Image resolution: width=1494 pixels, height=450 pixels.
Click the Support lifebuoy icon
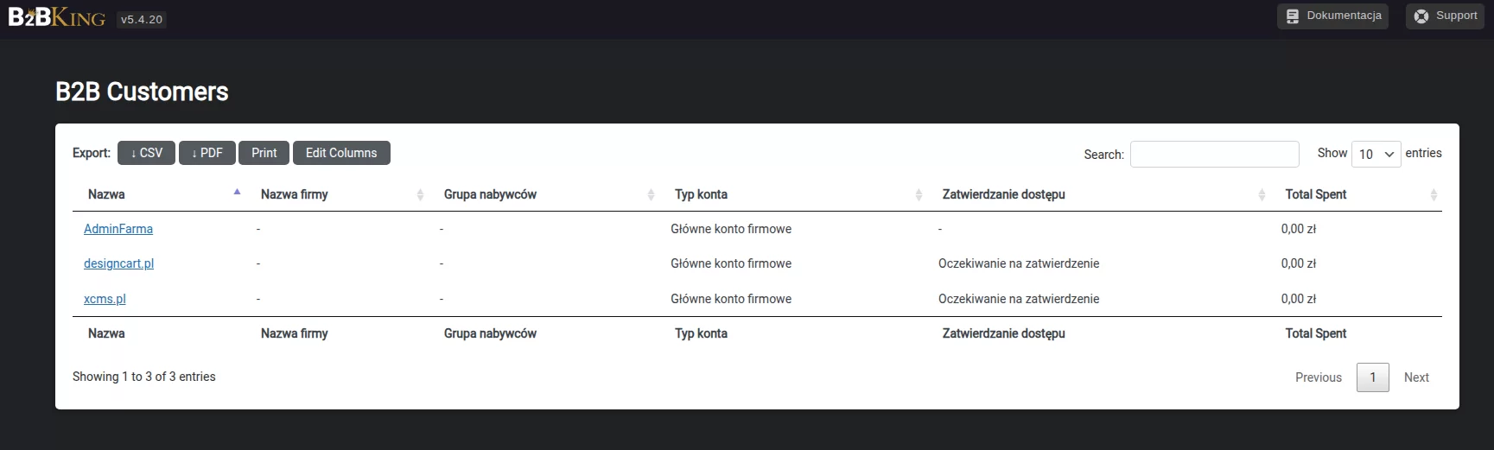click(1421, 16)
